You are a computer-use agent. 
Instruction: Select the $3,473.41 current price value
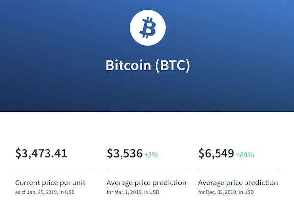click(41, 153)
